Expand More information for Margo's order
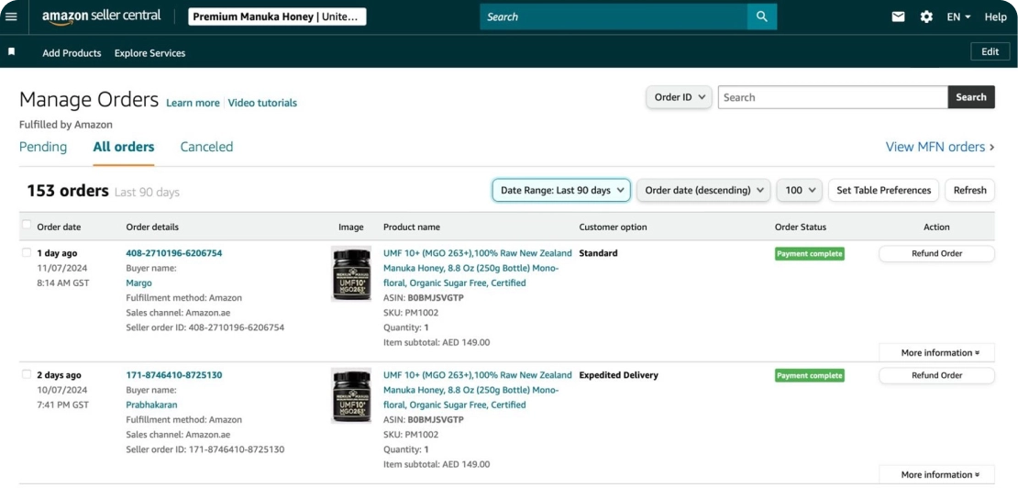The height and width of the screenshot is (488, 1018). 937,353
